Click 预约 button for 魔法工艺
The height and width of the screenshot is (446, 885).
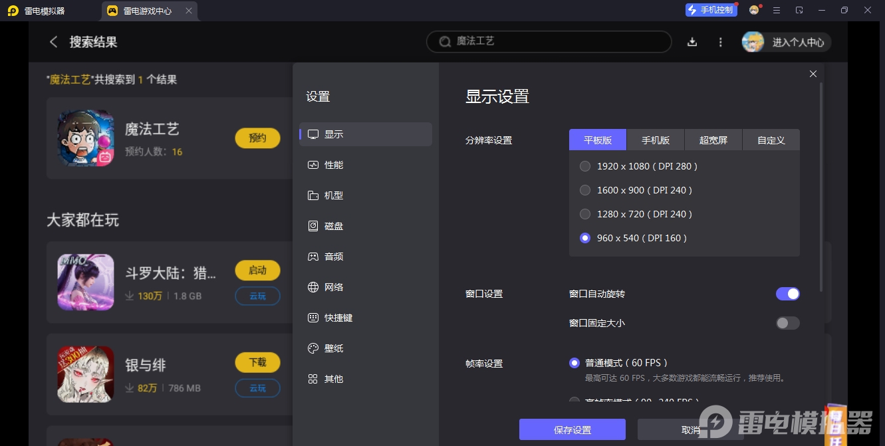(257, 138)
